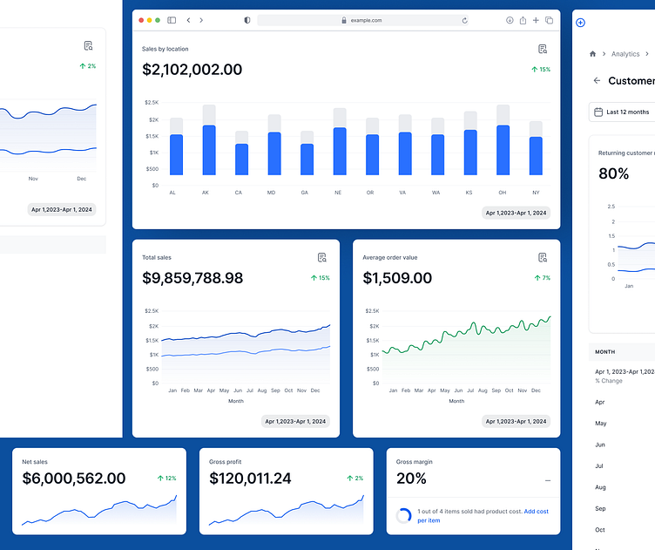Screen dimensions: 655x550
Task: Click Net sales sparkline chart
Action: tap(99, 510)
